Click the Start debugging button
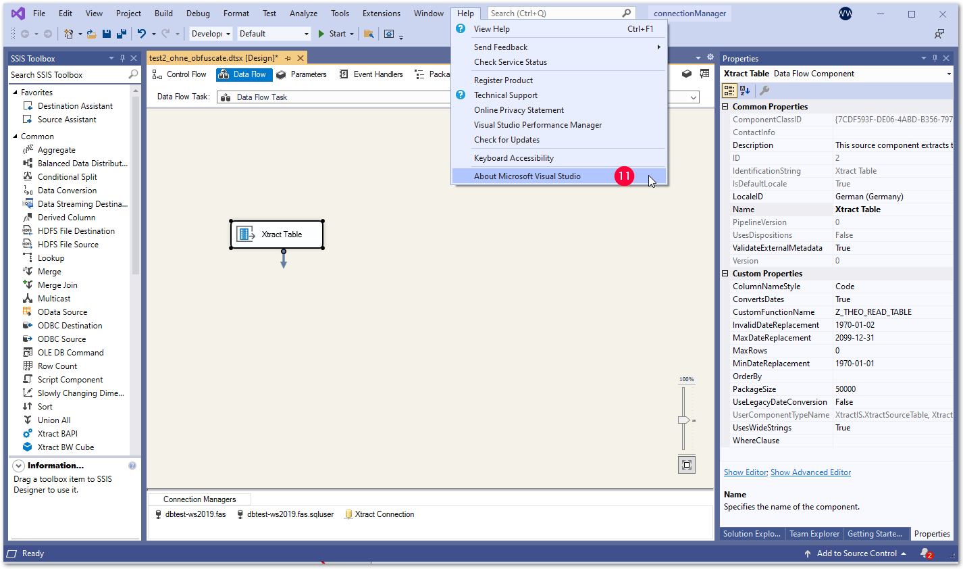This screenshot has height=569, width=963. click(332, 34)
